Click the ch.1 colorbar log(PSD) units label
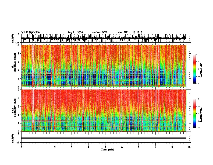Viewport: 213px width, 165px height. pyautogui.click(x=201, y=70)
